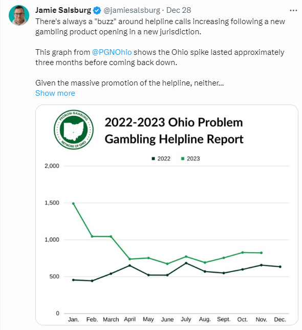This screenshot has width=302, height=330.
Task: Open the @PGNOhio mention link
Action: pyautogui.click(x=112, y=52)
